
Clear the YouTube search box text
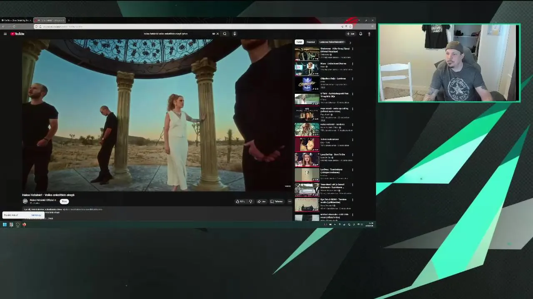coord(217,34)
